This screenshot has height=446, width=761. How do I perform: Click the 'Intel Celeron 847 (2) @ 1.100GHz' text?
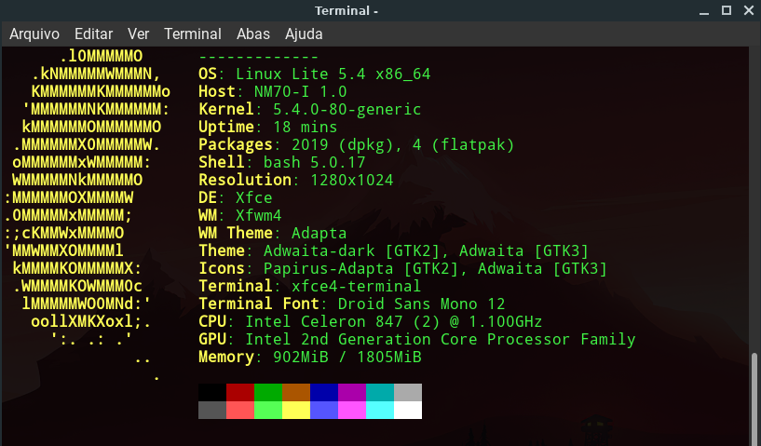pos(394,322)
